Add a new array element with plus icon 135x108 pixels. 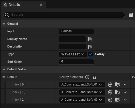[87, 77]
